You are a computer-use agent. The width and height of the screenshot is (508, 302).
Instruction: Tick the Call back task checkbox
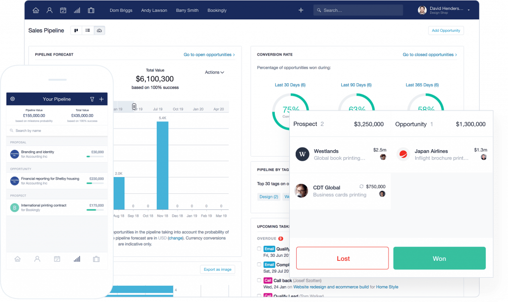tap(259, 280)
